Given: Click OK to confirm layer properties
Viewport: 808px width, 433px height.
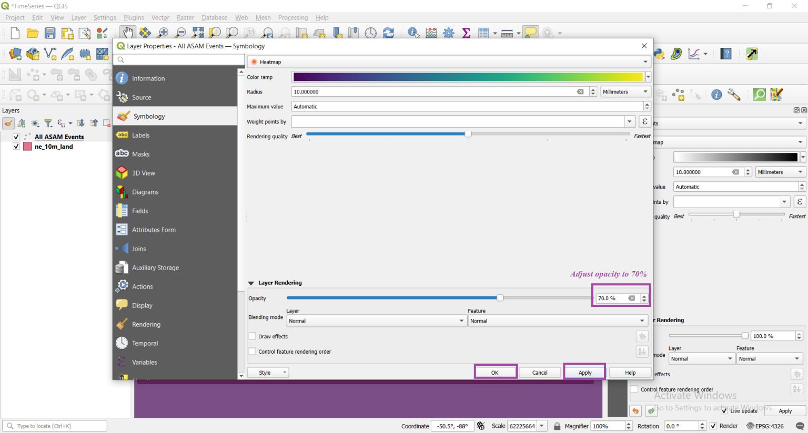Looking at the screenshot, I should (x=495, y=372).
